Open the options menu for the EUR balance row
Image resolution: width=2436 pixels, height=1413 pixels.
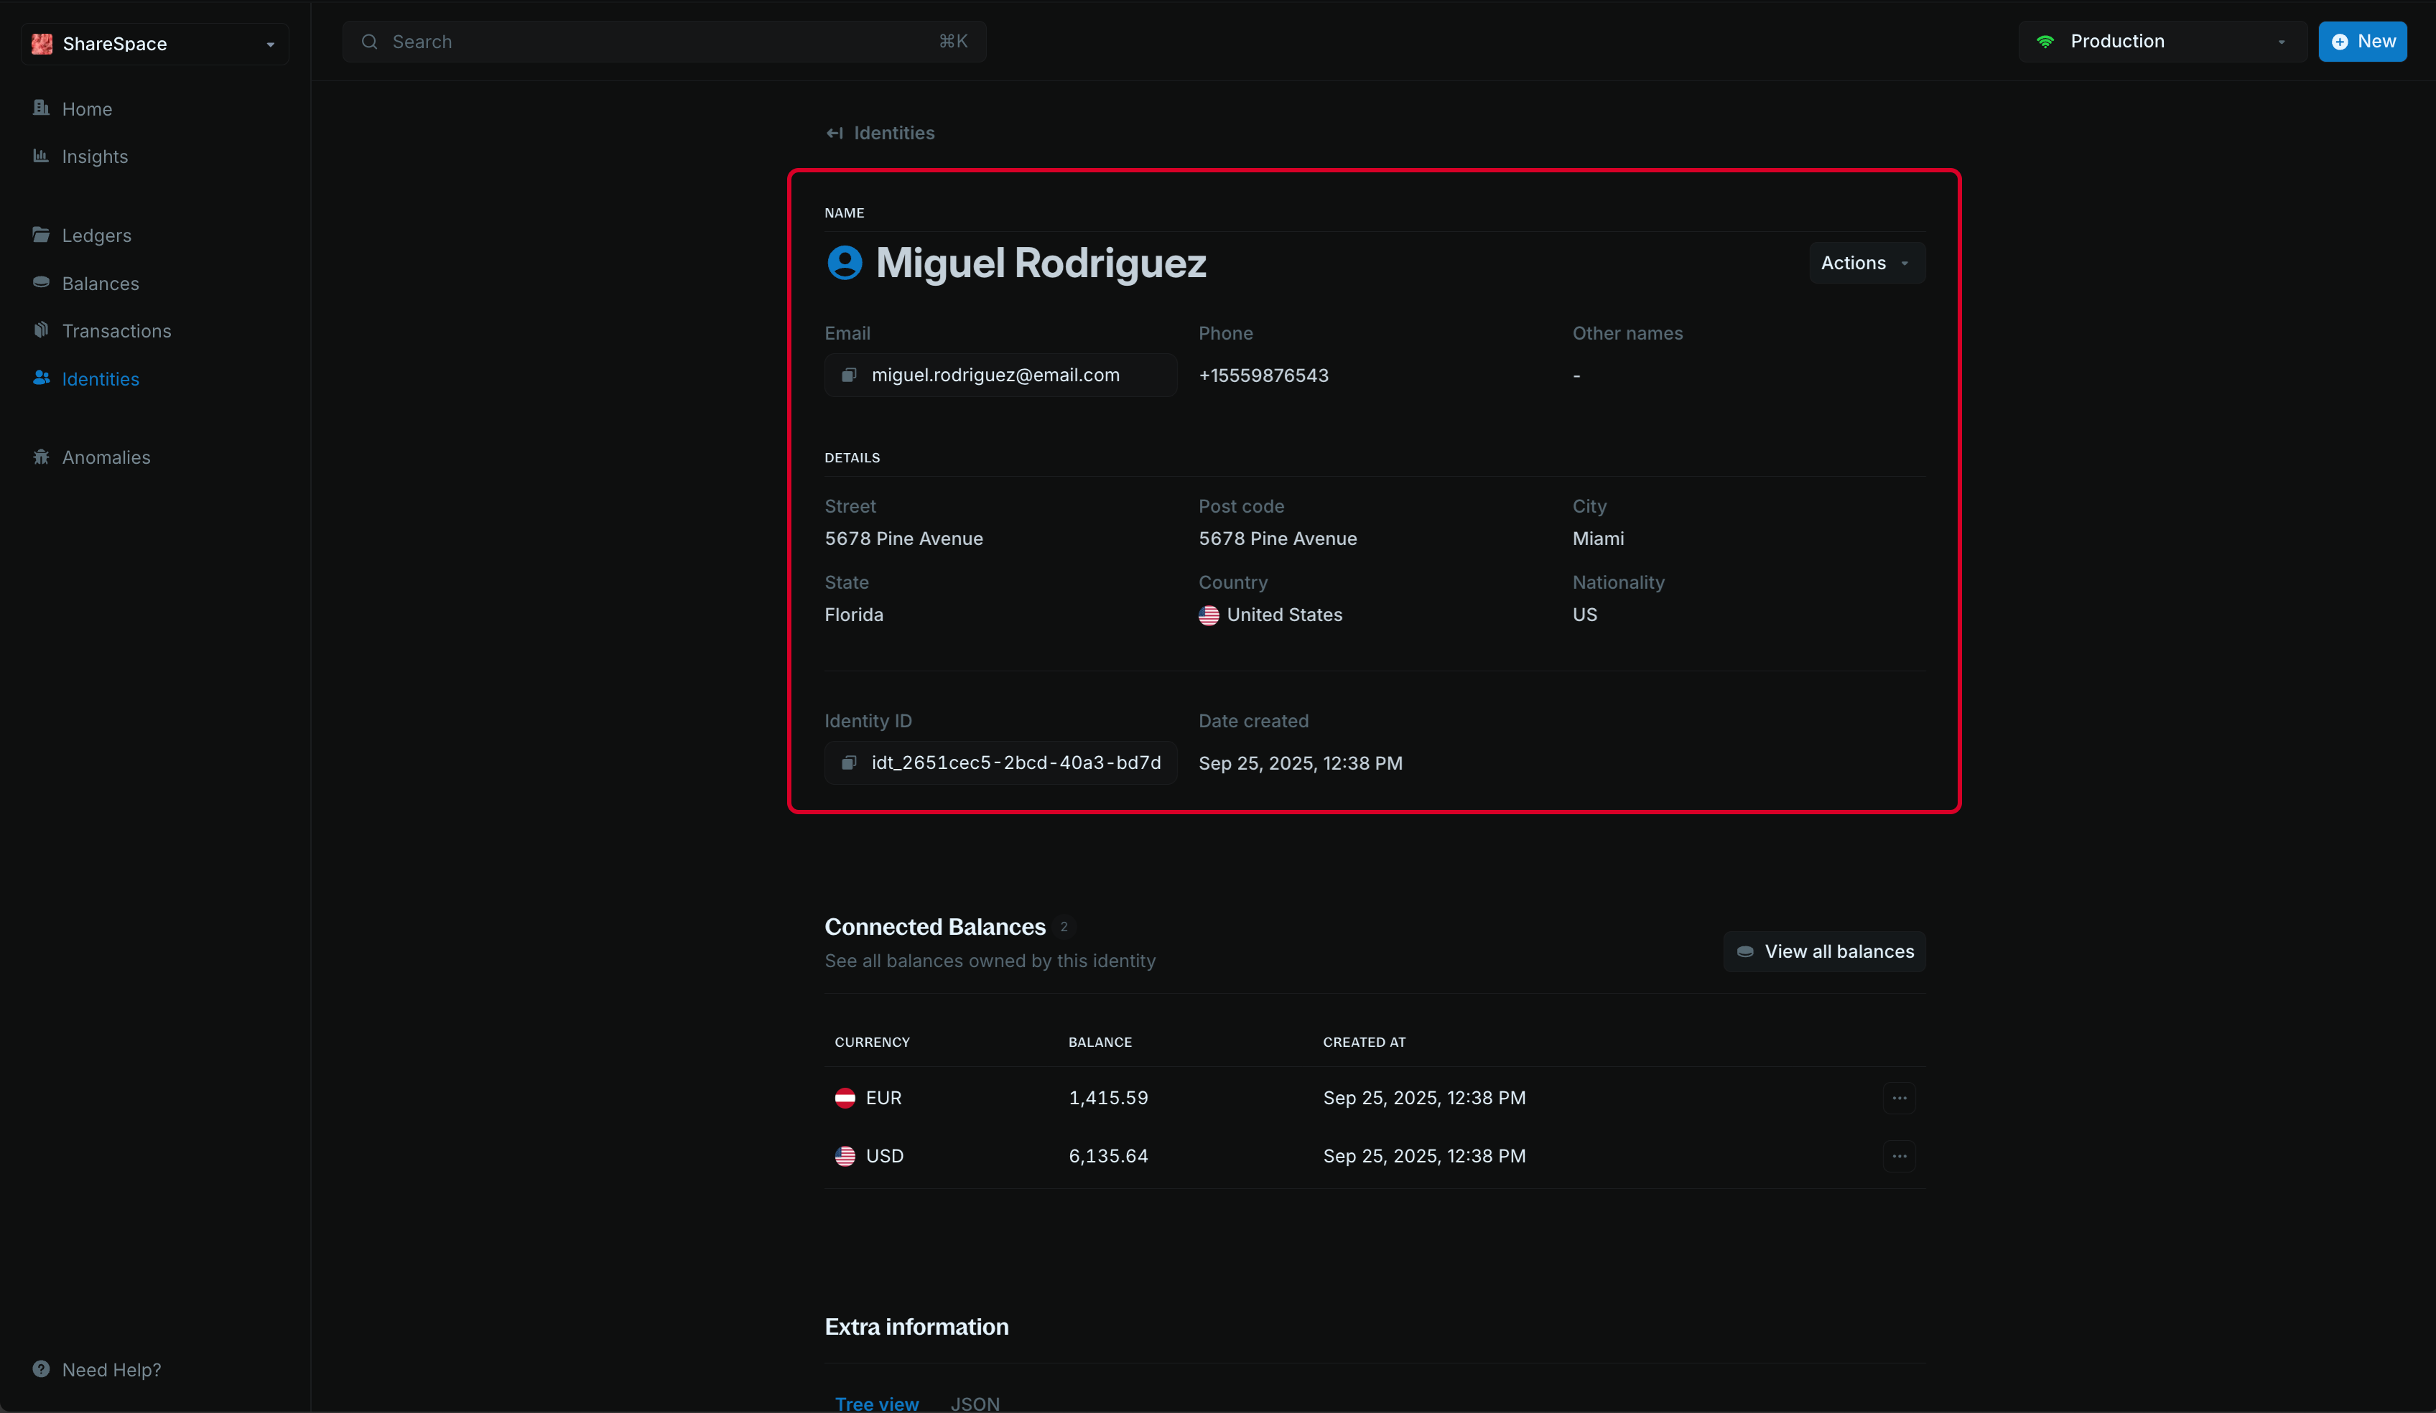(1899, 1098)
